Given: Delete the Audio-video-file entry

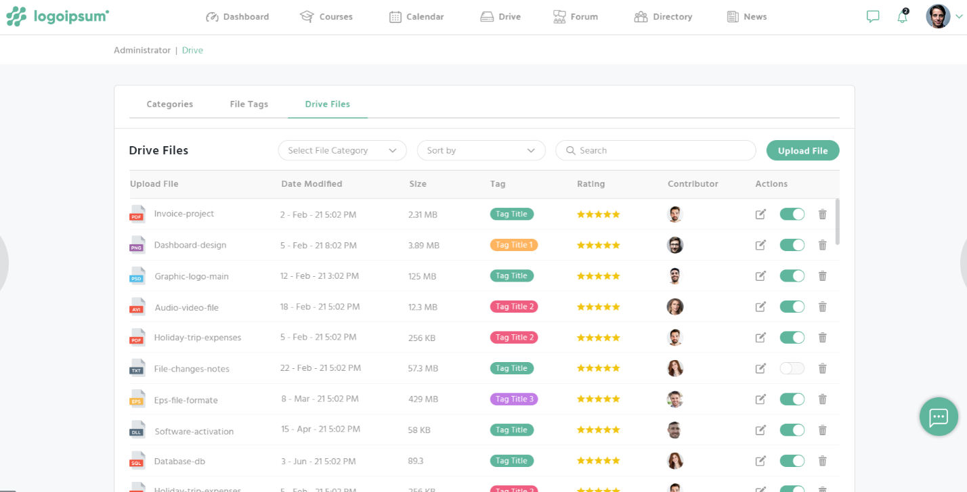Looking at the screenshot, I should coord(822,307).
